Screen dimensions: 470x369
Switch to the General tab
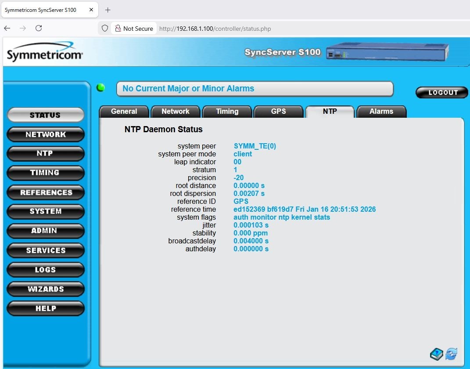coord(124,111)
